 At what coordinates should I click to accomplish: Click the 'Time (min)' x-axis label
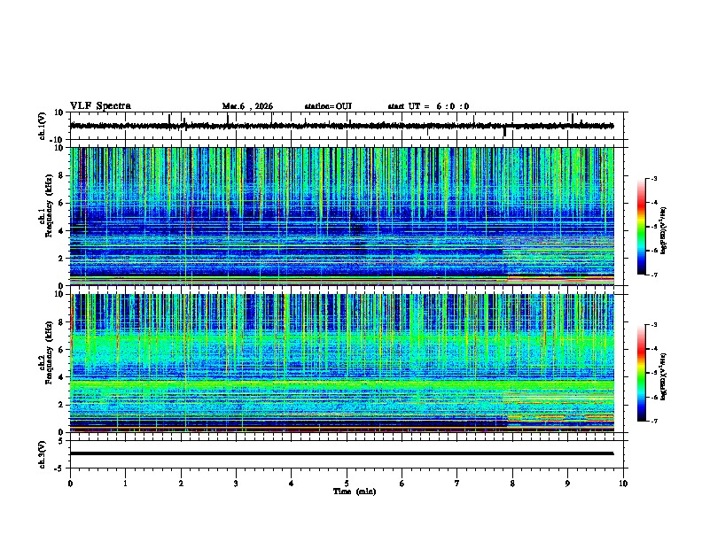tap(355, 492)
